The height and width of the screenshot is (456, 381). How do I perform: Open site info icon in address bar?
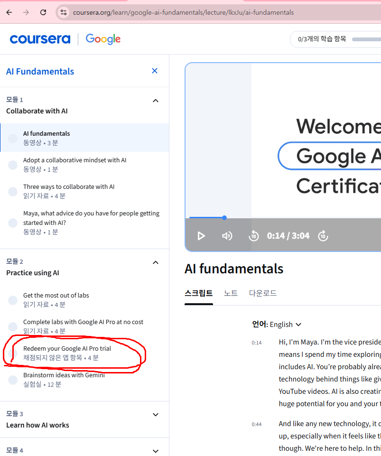pyautogui.click(x=63, y=12)
